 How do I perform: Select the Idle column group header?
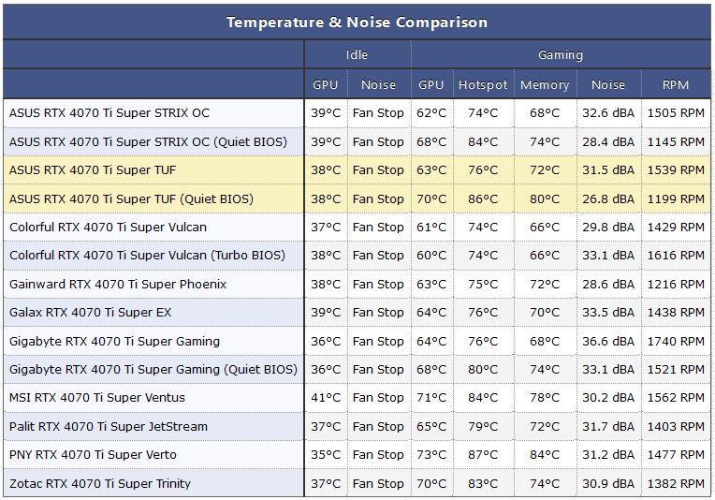357,54
